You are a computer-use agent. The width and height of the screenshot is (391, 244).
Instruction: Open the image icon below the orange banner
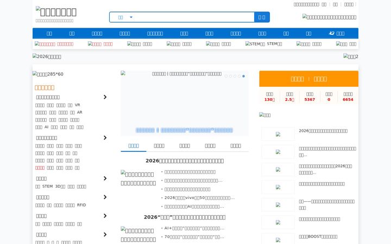coord(264,115)
